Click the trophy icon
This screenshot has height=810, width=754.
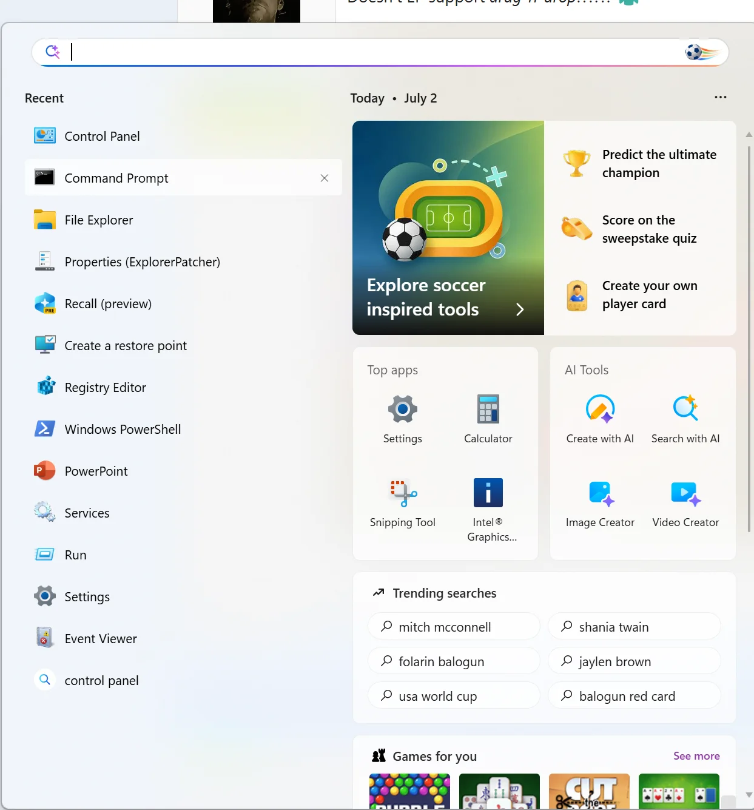pos(576,163)
